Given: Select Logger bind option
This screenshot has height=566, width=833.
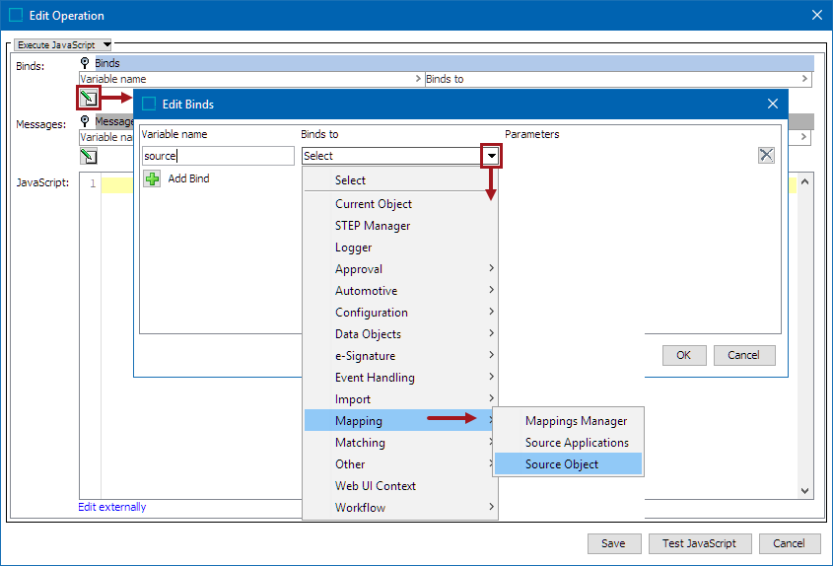Looking at the screenshot, I should (354, 248).
